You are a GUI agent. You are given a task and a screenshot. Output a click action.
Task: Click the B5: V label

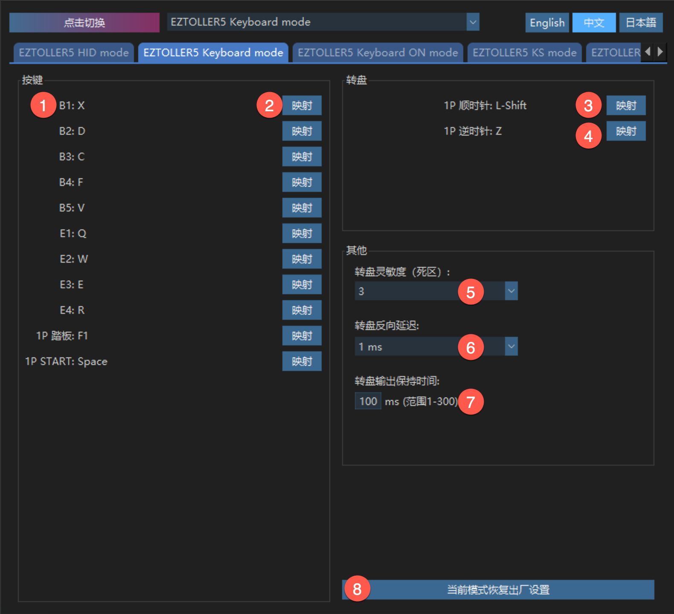(72, 208)
